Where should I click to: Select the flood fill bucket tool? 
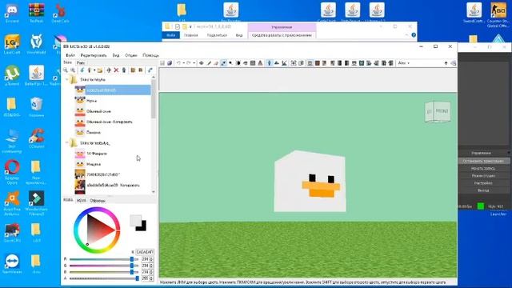pyautogui.click(x=246, y=63)
